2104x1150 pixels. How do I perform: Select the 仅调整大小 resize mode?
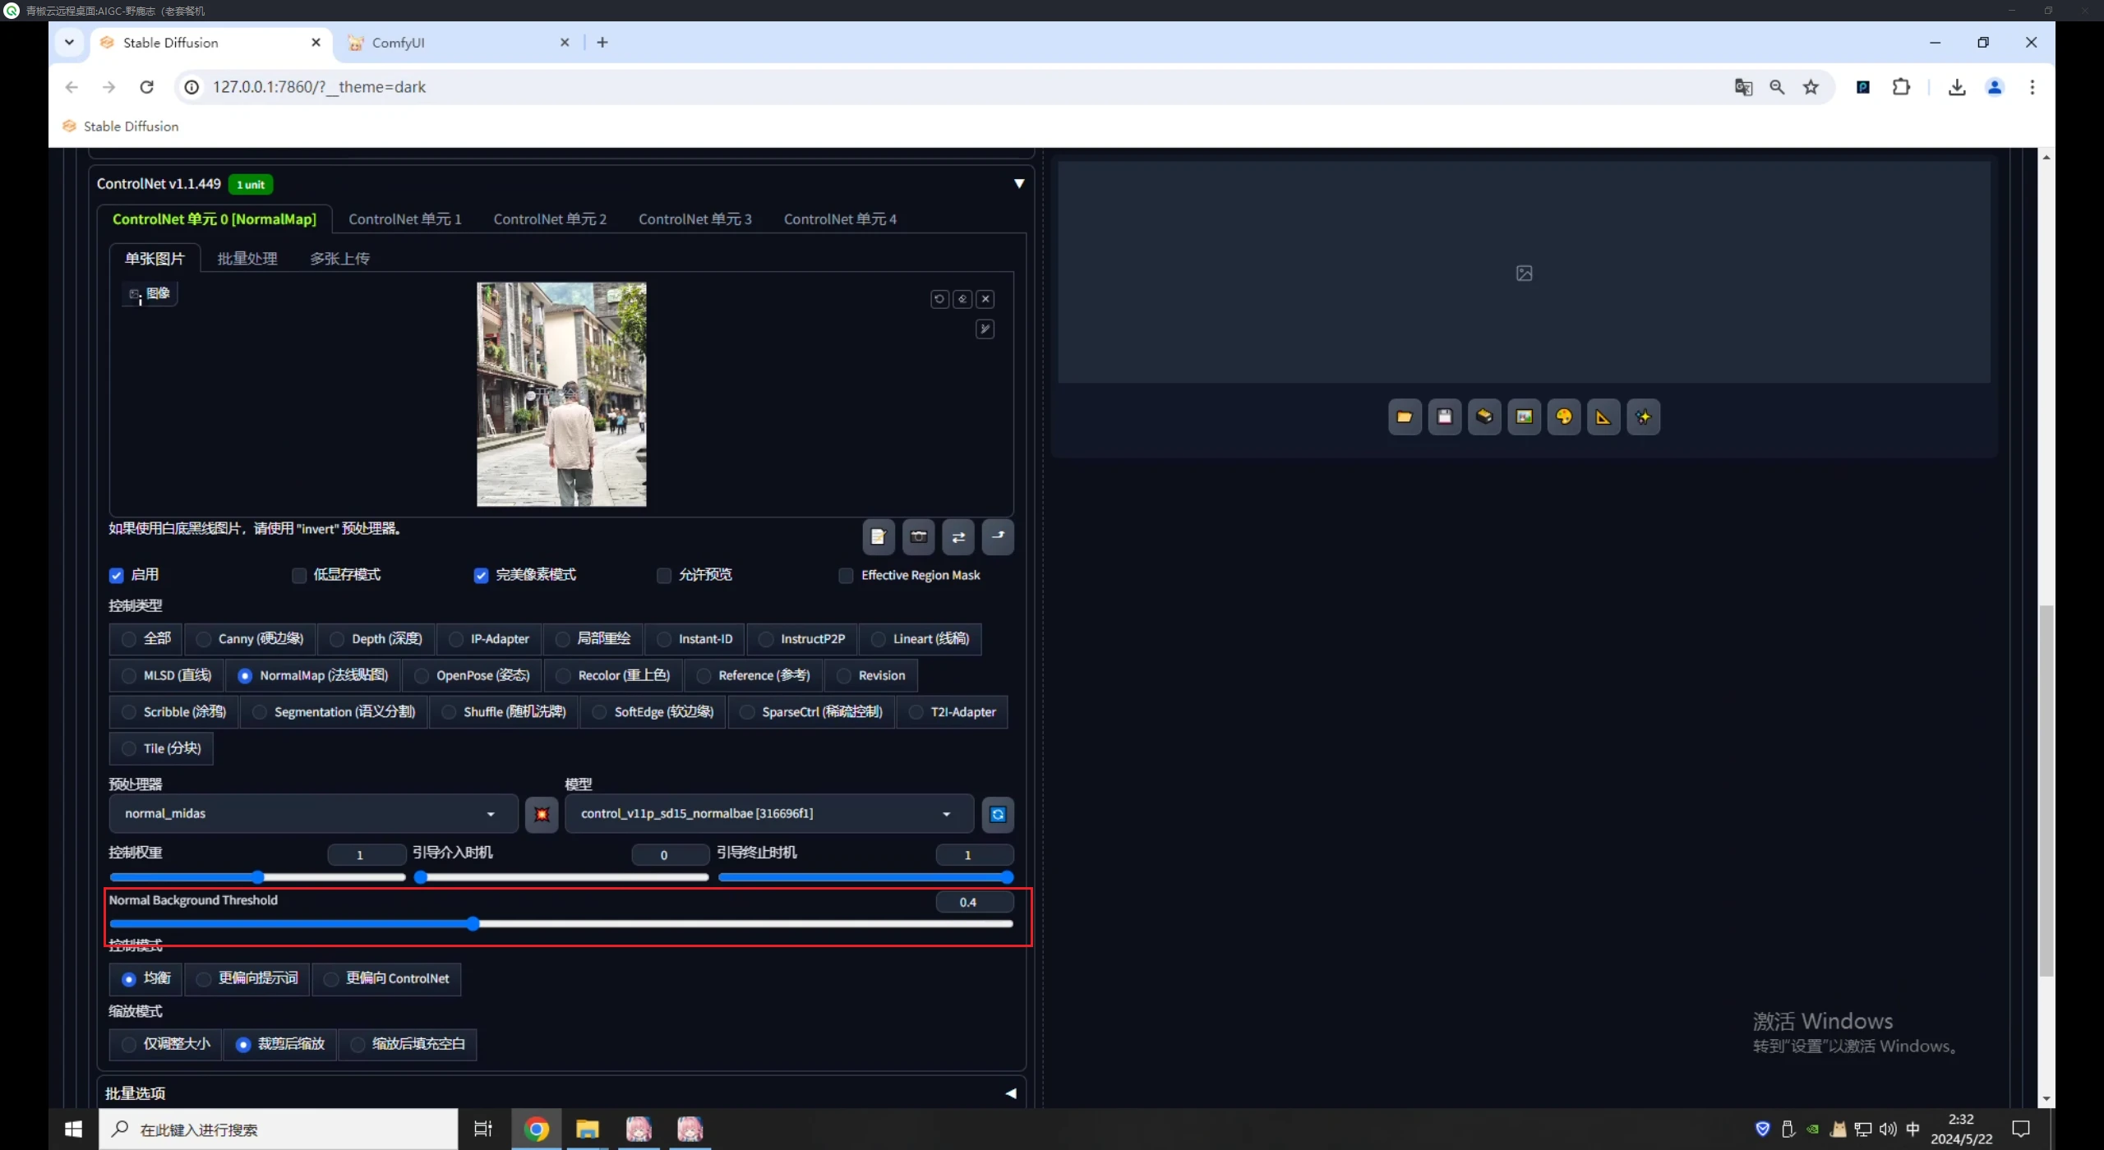[165, 1044]
